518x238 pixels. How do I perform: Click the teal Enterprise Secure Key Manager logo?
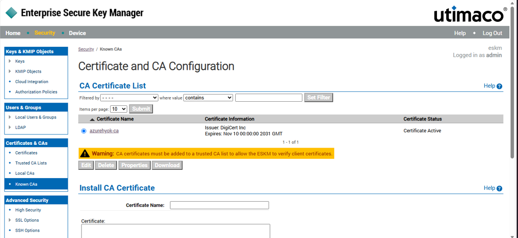pos(11,13)
